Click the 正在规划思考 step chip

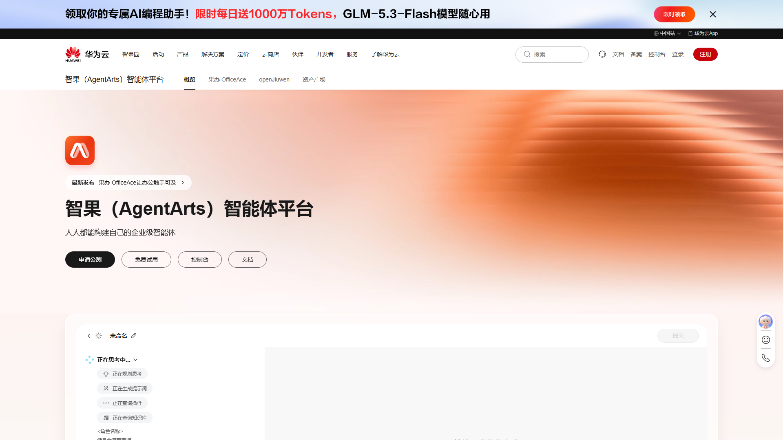click(x=122, y=374)
